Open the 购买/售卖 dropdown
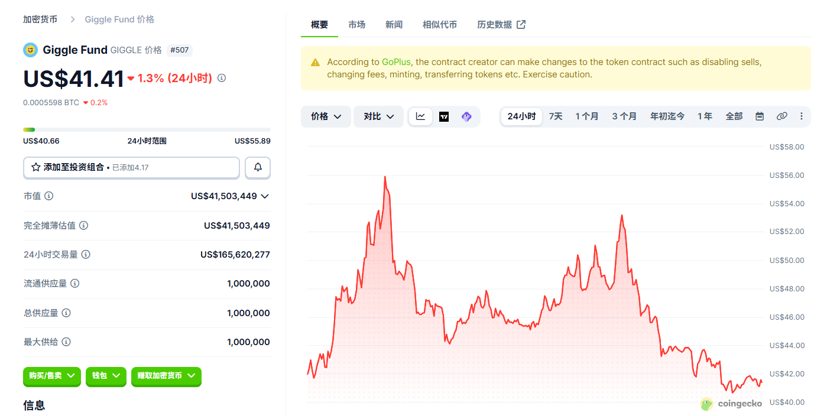This screenshot has width=840, height=416. 52,375
